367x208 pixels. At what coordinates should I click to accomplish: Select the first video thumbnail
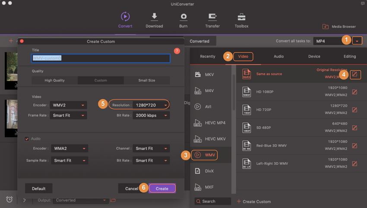tap(11, 71)
